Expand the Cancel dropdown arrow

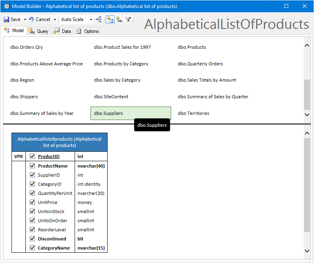54,19
